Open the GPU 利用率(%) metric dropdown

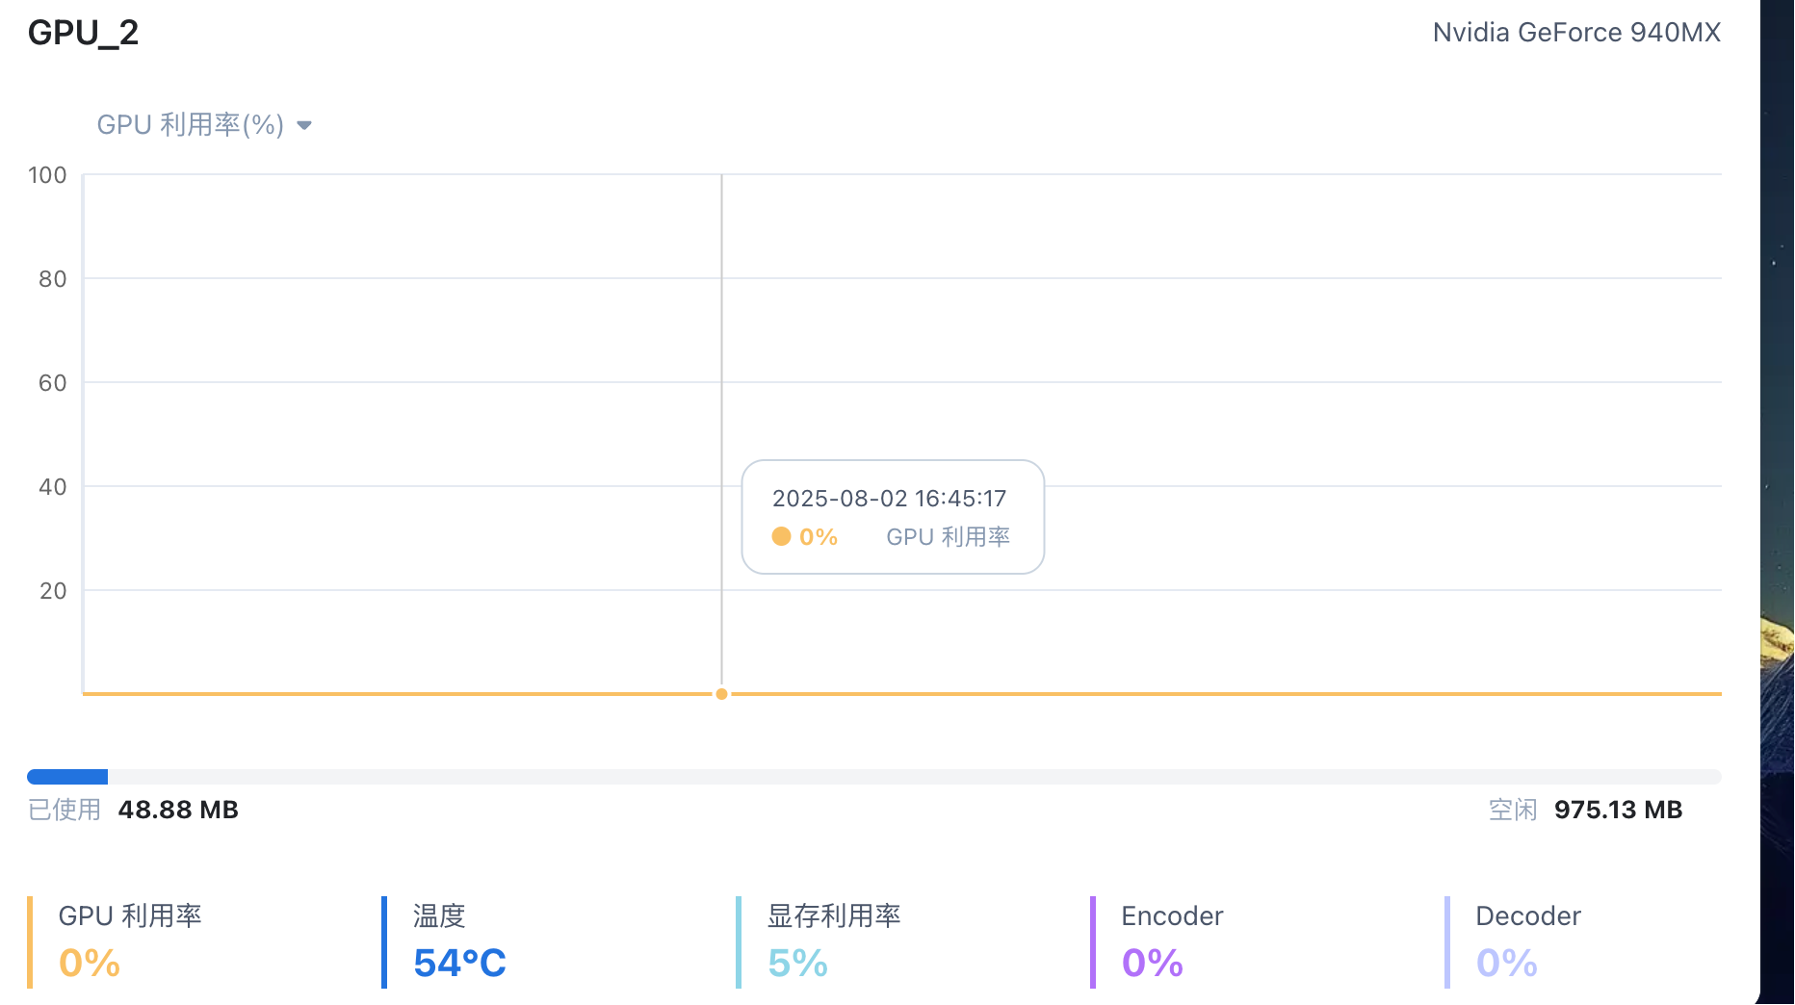[191, 125]
